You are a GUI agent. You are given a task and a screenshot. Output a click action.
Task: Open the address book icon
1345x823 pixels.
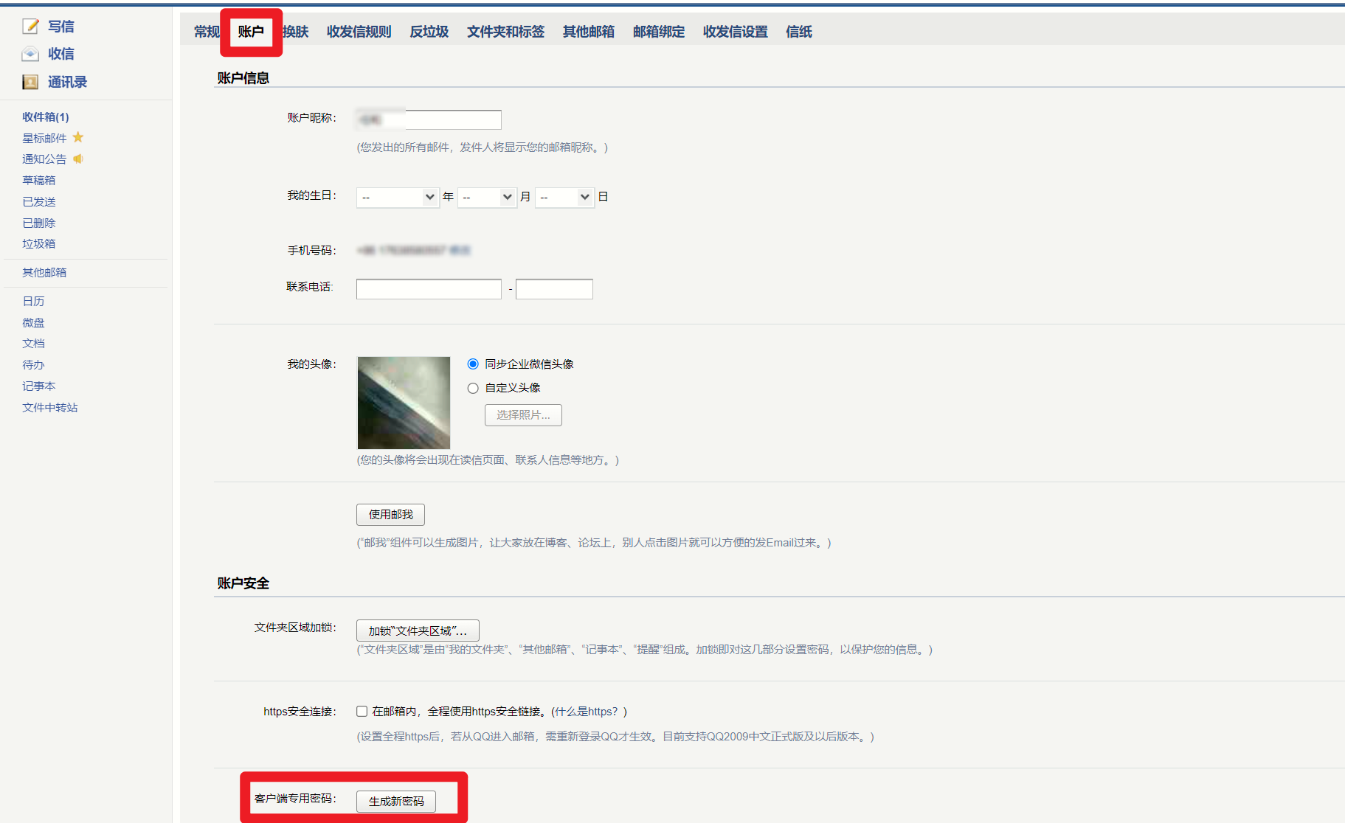[30, 82]
